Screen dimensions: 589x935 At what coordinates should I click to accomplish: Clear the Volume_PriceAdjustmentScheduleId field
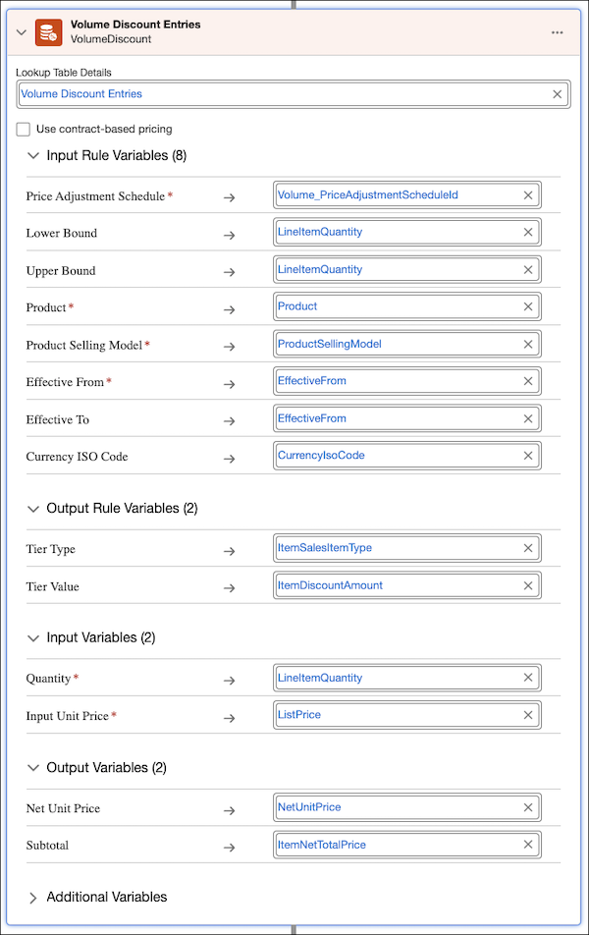528,195
